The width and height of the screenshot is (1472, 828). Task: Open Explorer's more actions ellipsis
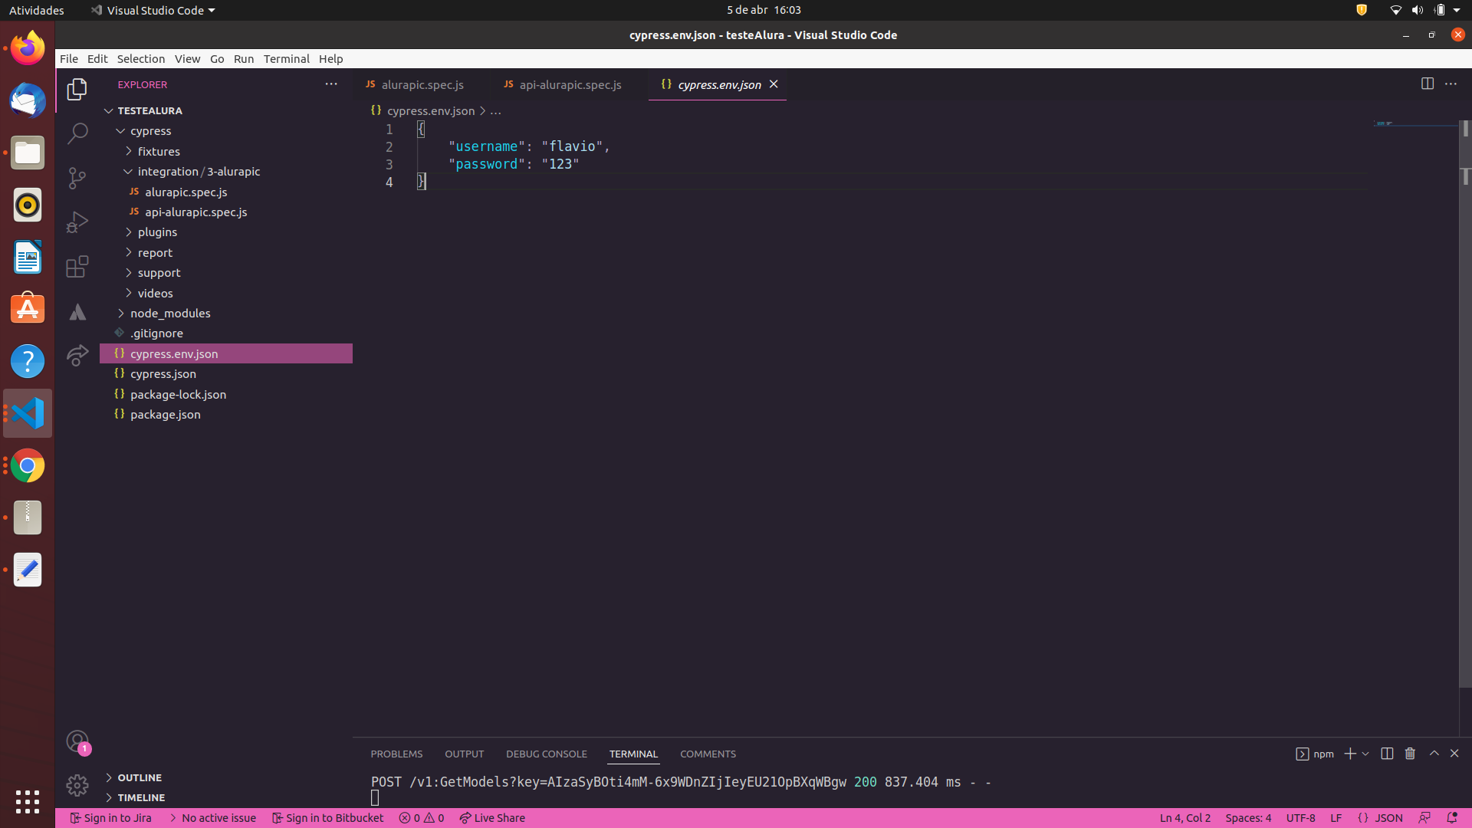331,84
